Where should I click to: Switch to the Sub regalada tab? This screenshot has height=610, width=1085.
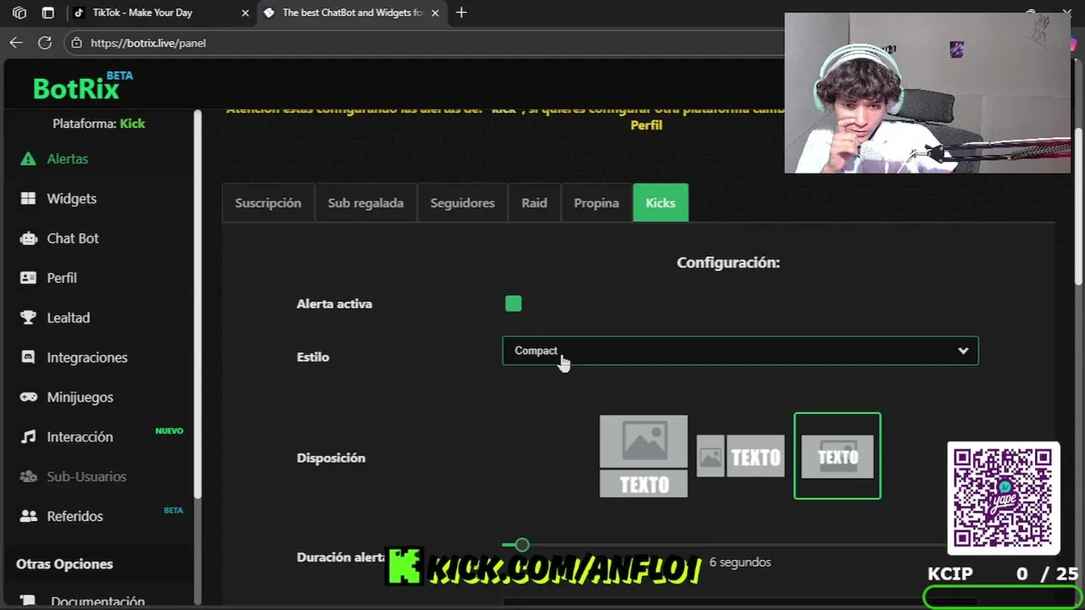click(x=365, y=202)
